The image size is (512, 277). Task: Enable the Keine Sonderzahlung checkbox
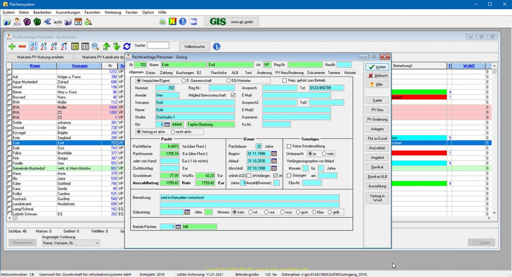tap(289, 146)
